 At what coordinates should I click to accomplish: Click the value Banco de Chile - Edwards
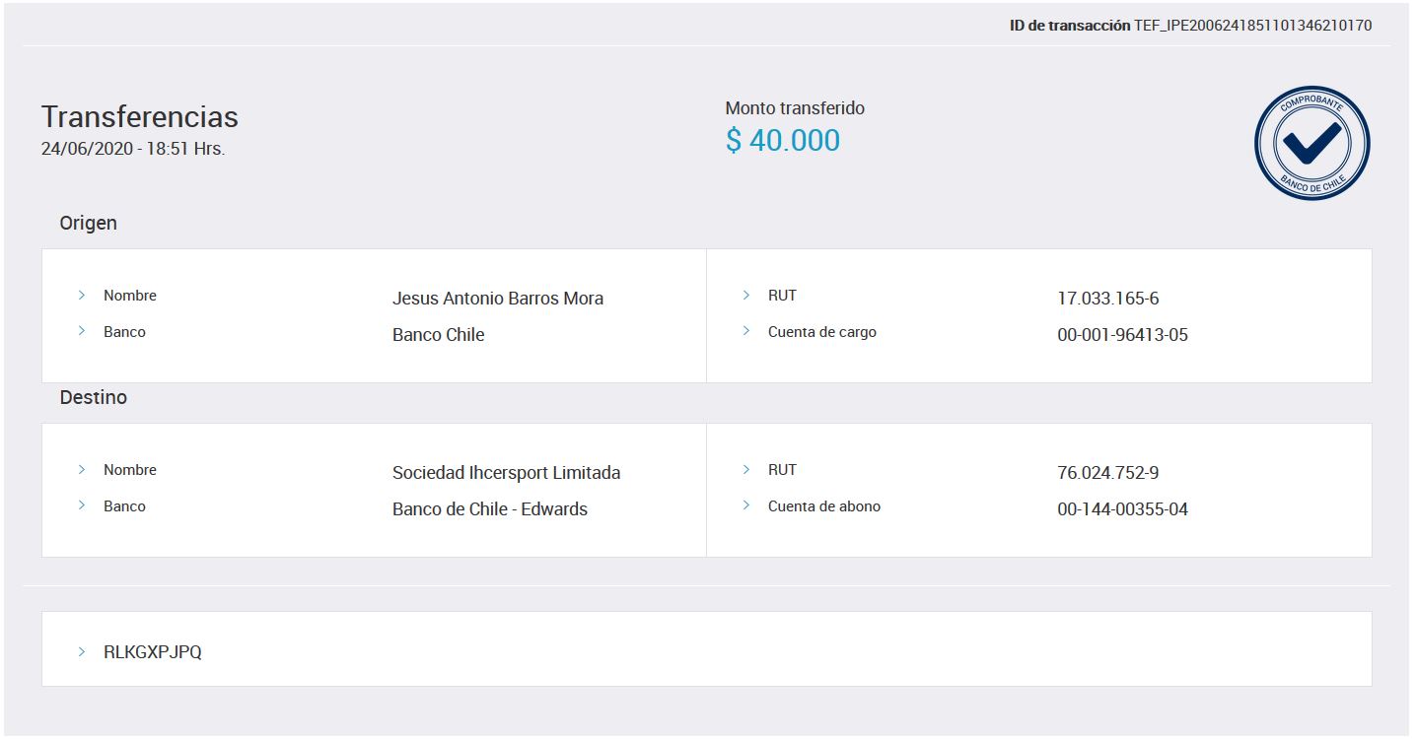(x=490, y=509)
